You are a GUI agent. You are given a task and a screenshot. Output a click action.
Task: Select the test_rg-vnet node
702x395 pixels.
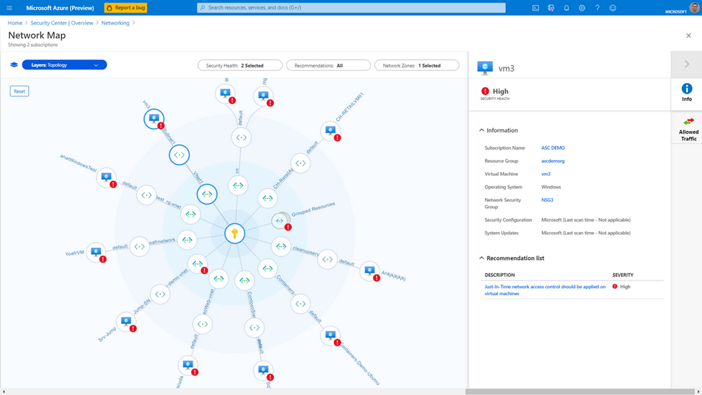pyautogui.click(x=190, y=214)
